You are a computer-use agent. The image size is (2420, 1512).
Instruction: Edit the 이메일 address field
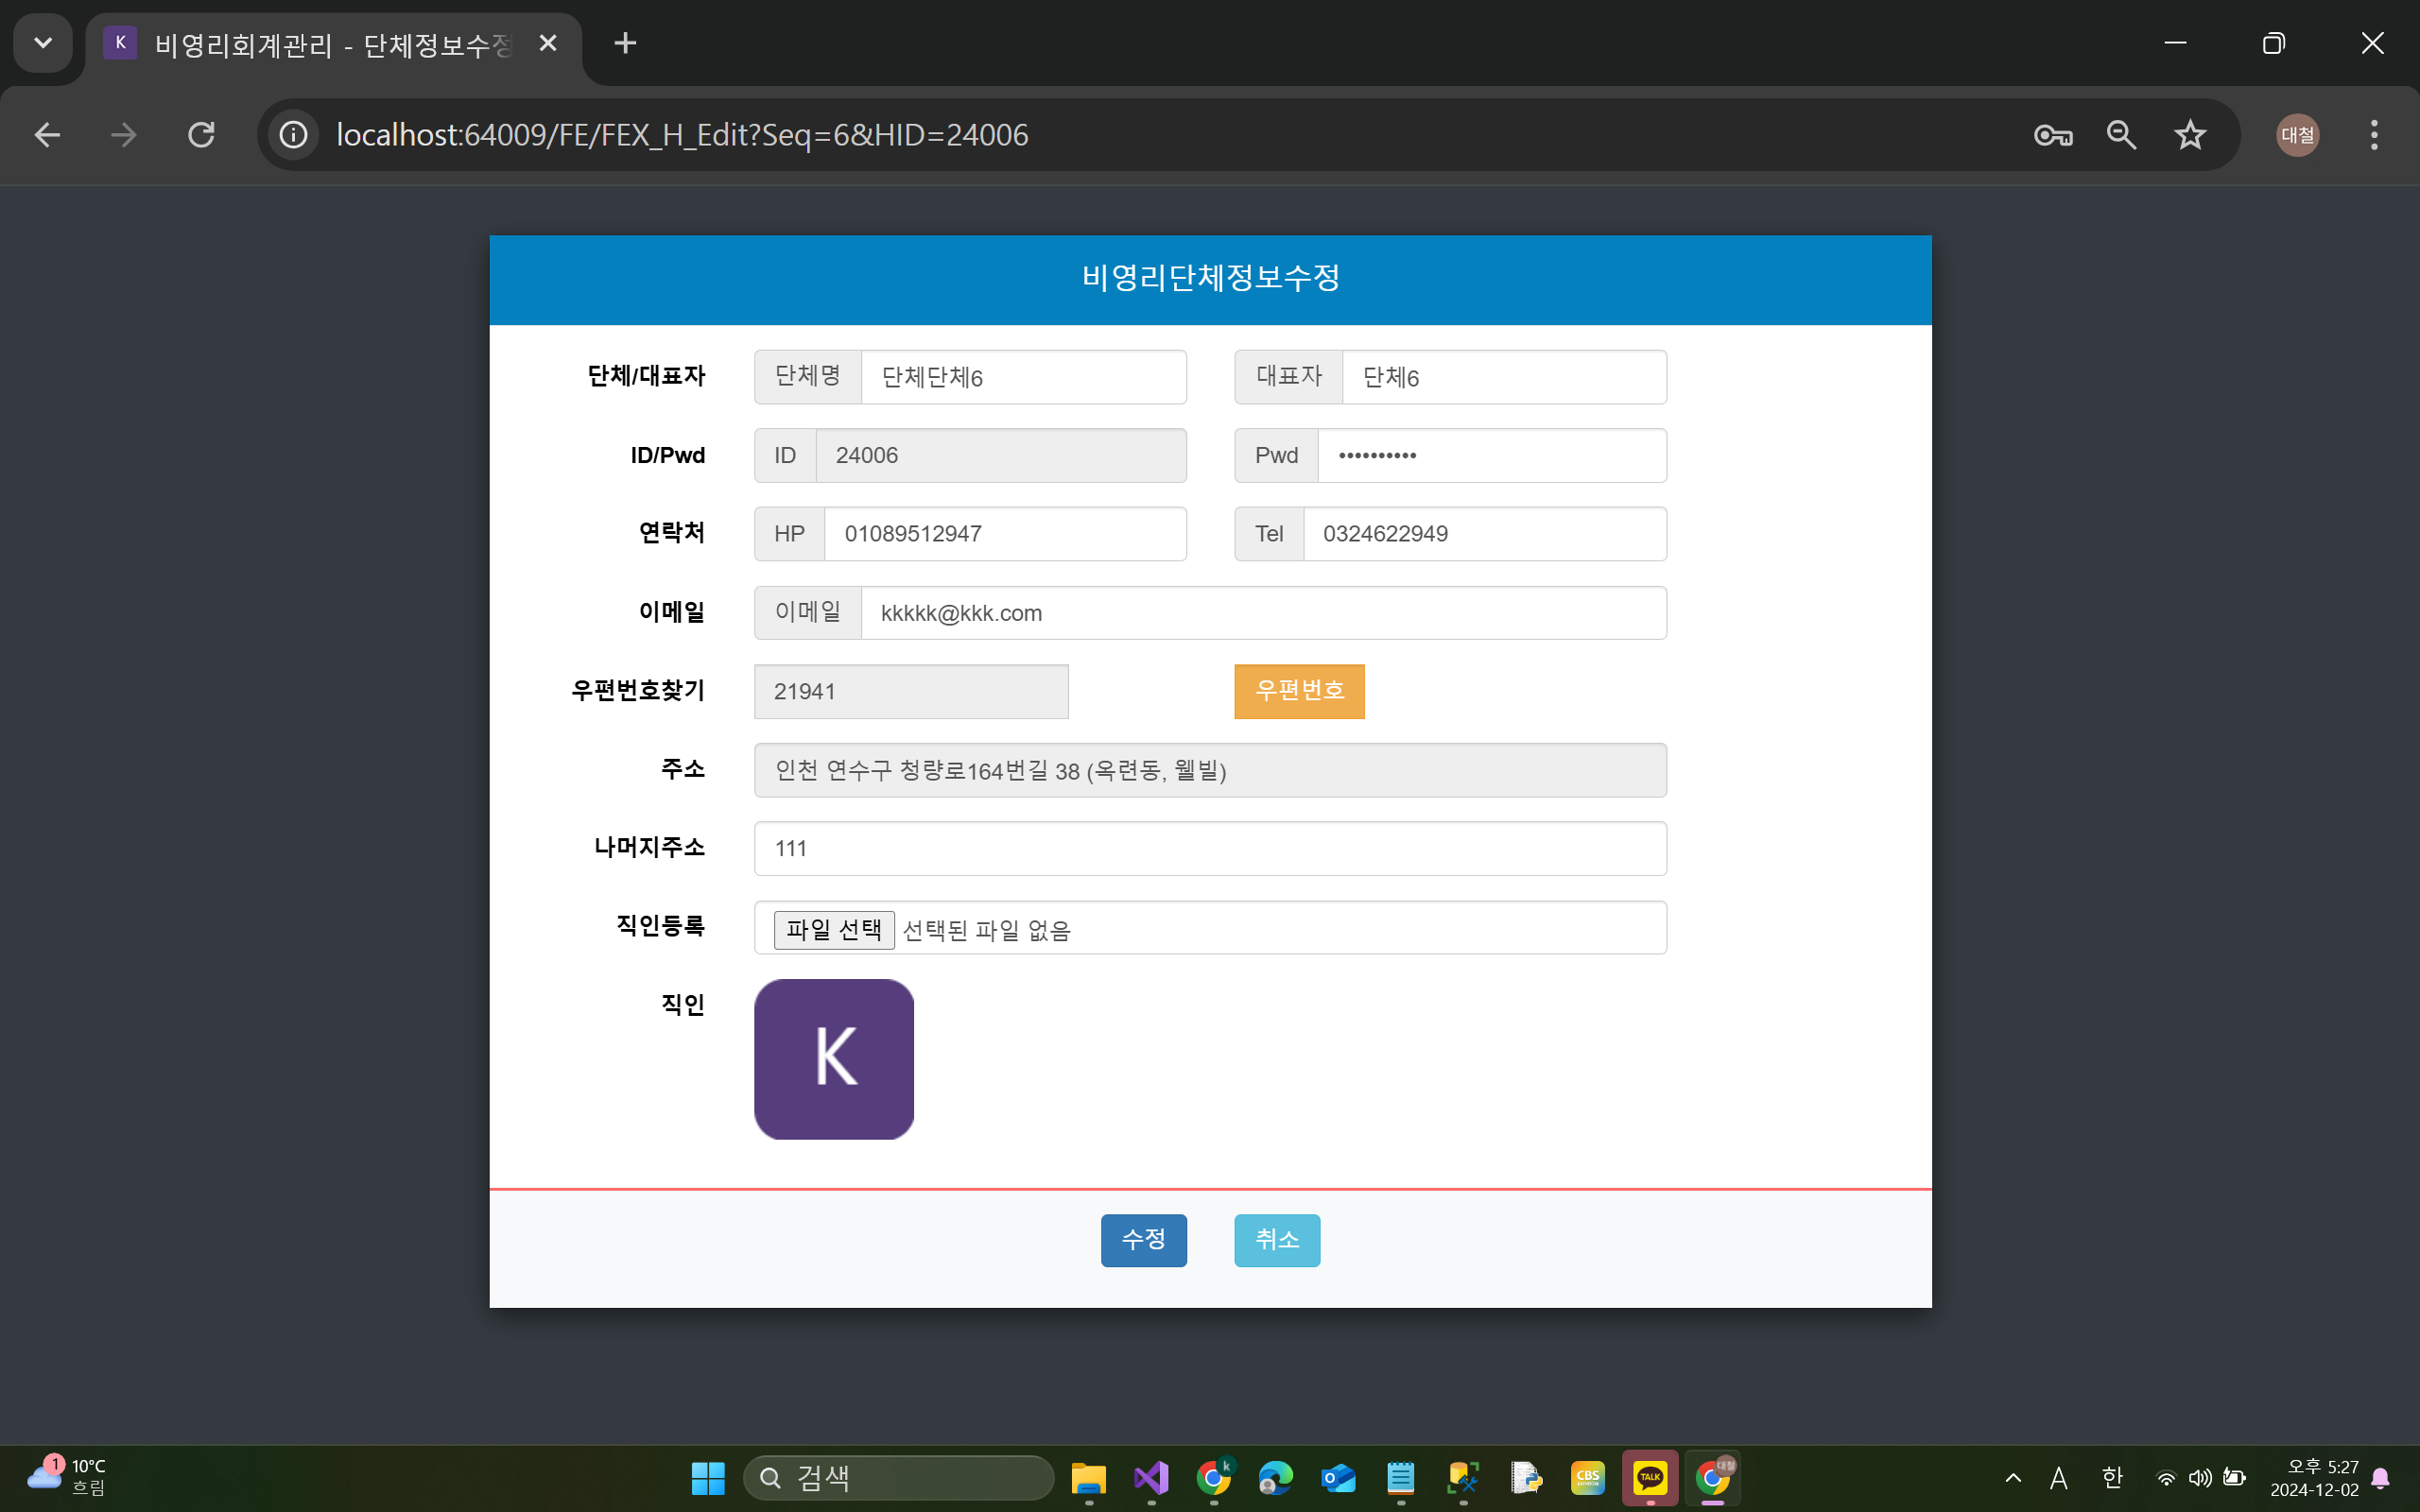(x=1264, y=613)
